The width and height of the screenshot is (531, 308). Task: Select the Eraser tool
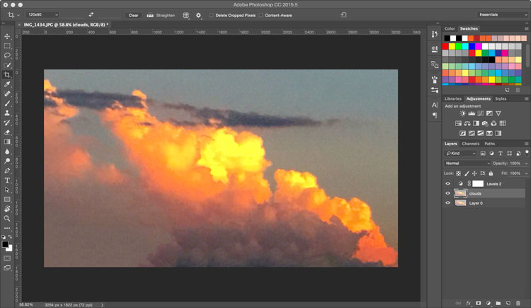pyautogui.click(x=7, y=132)
